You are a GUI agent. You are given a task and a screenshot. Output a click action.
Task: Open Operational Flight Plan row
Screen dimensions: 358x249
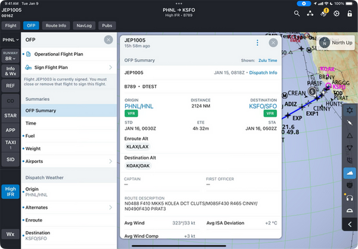[69, 54]
